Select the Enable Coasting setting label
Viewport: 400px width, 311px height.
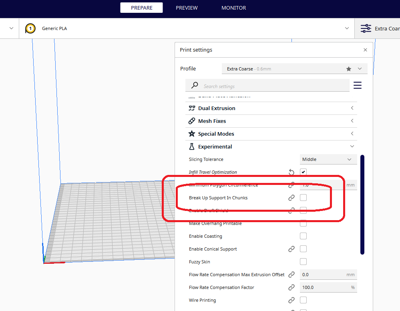click(206, 236)
